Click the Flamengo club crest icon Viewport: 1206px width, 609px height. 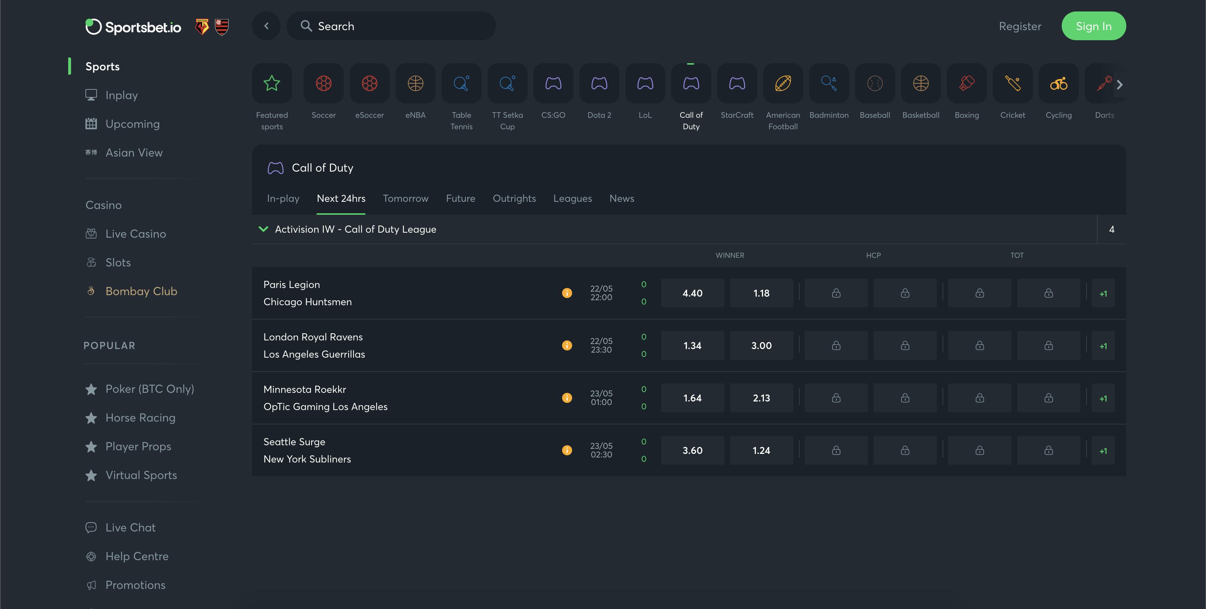pos(221,27)
